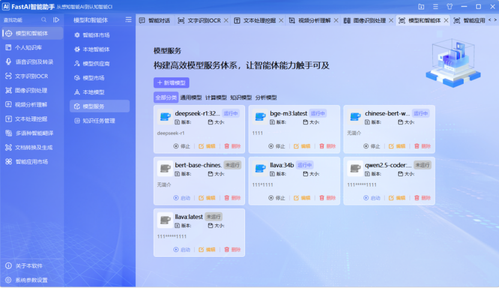499x288 pixels.
Task: Click the skin shirt icon in title bar
Action: (449, 7)
